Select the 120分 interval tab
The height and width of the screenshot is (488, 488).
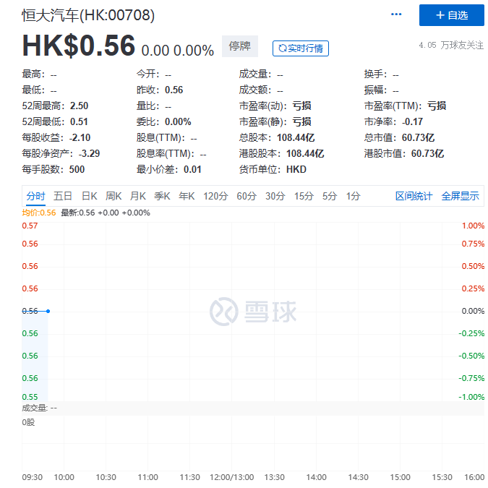point(215,196)
